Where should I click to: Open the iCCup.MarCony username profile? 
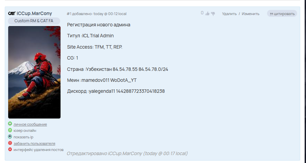coord(34,13)
